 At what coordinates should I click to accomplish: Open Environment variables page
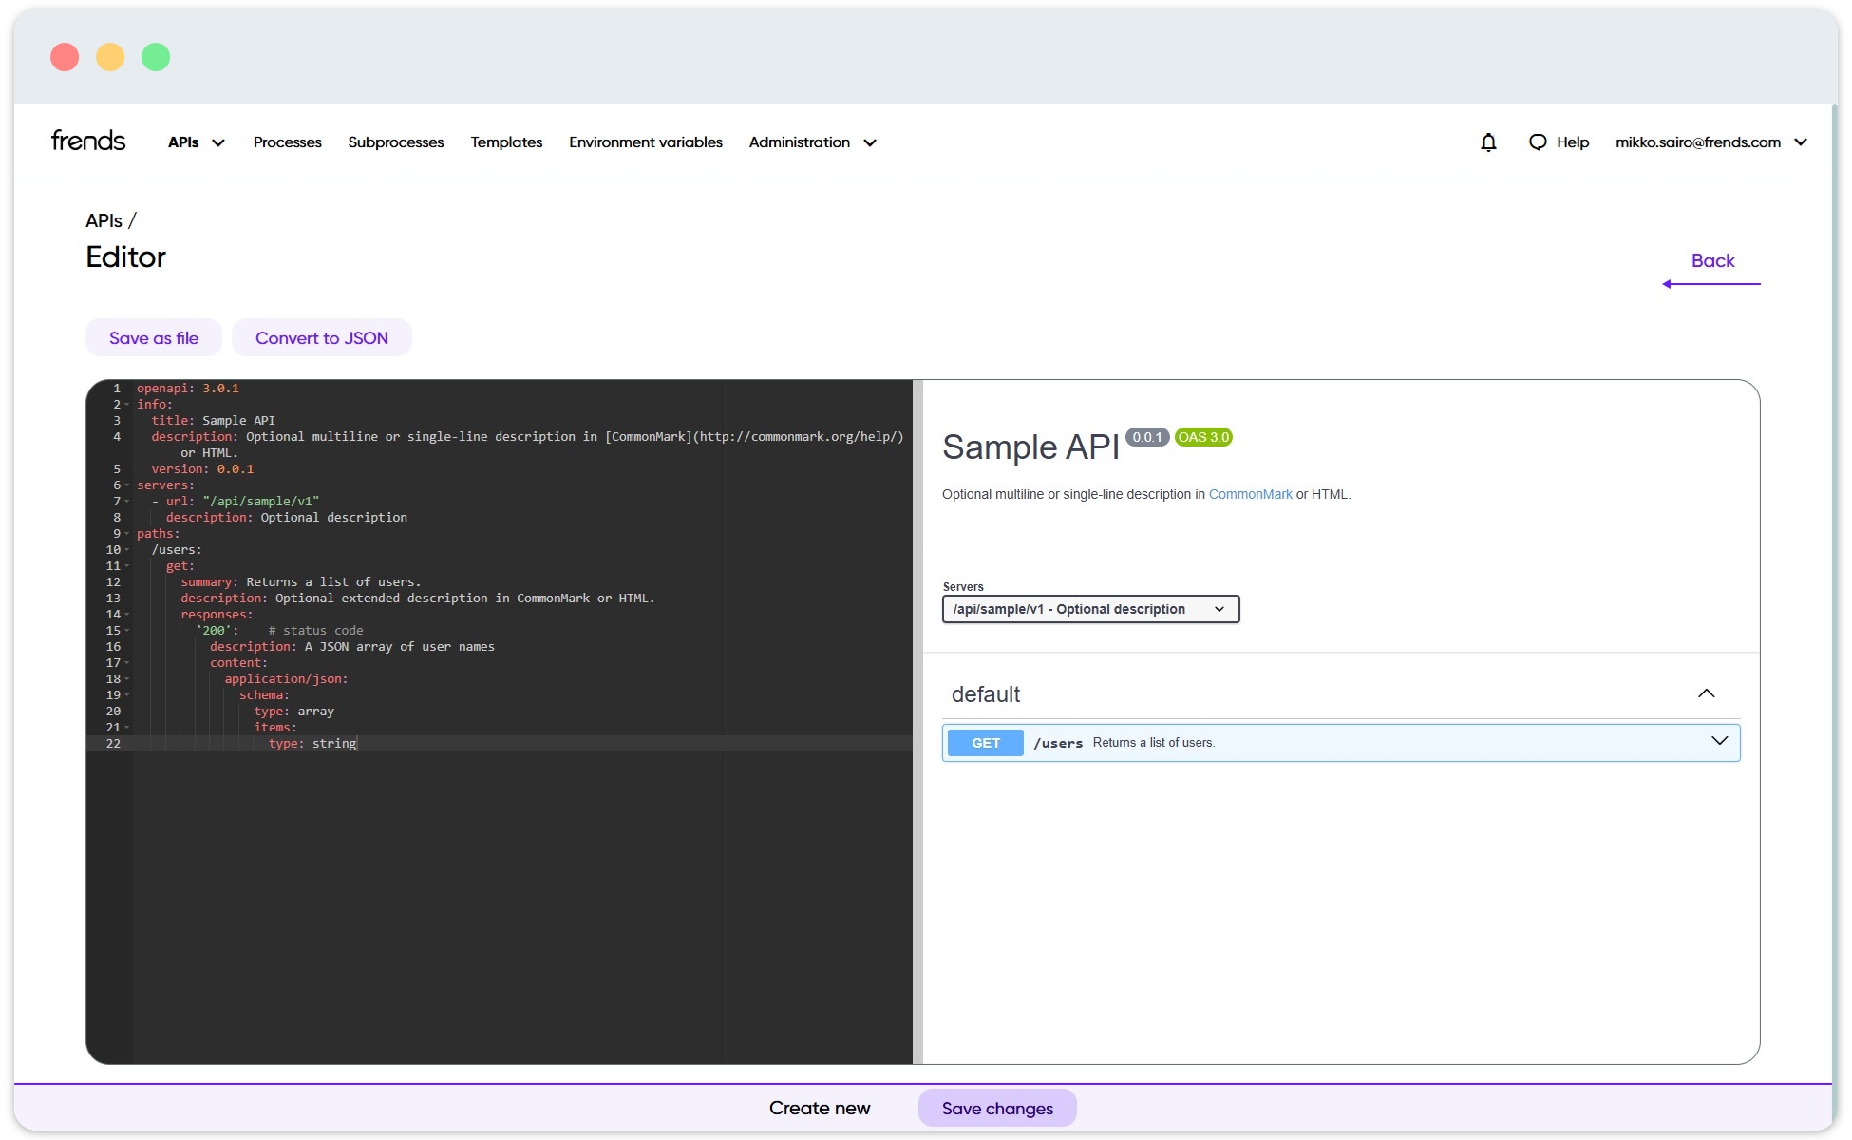coord(646,142)
